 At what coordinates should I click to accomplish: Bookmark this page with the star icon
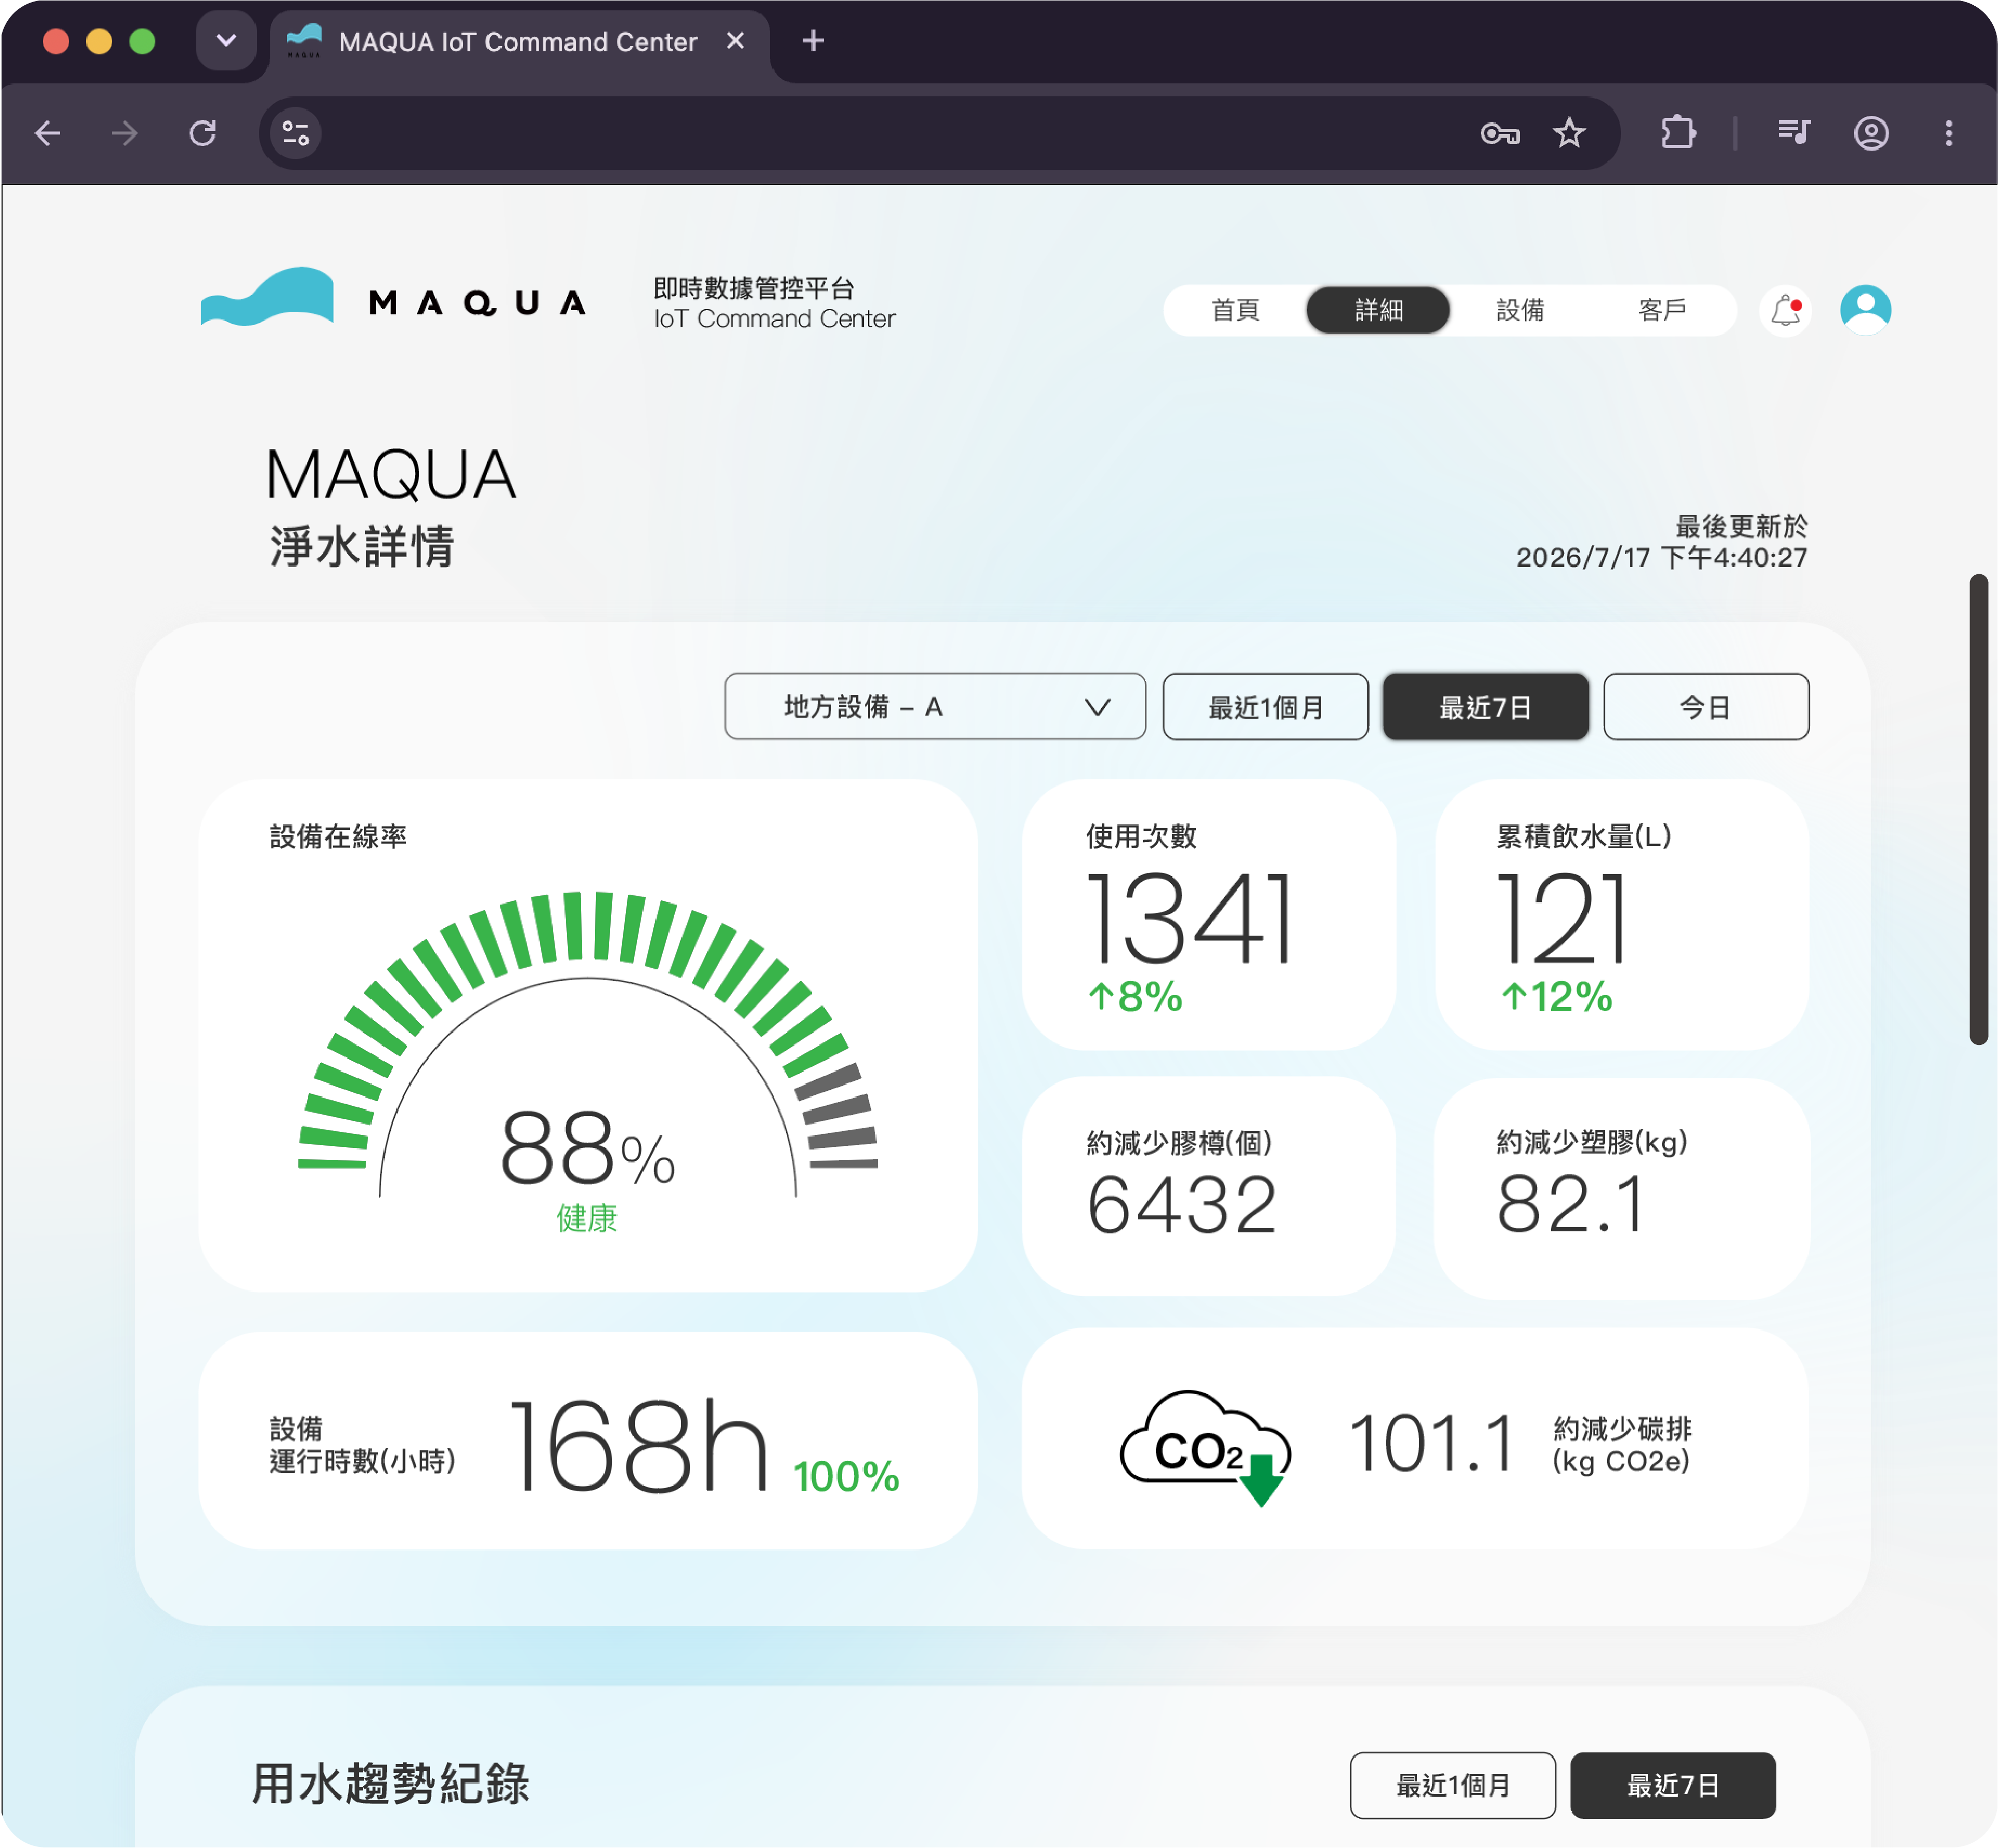pyautogui.click(x=1569, y=133)
